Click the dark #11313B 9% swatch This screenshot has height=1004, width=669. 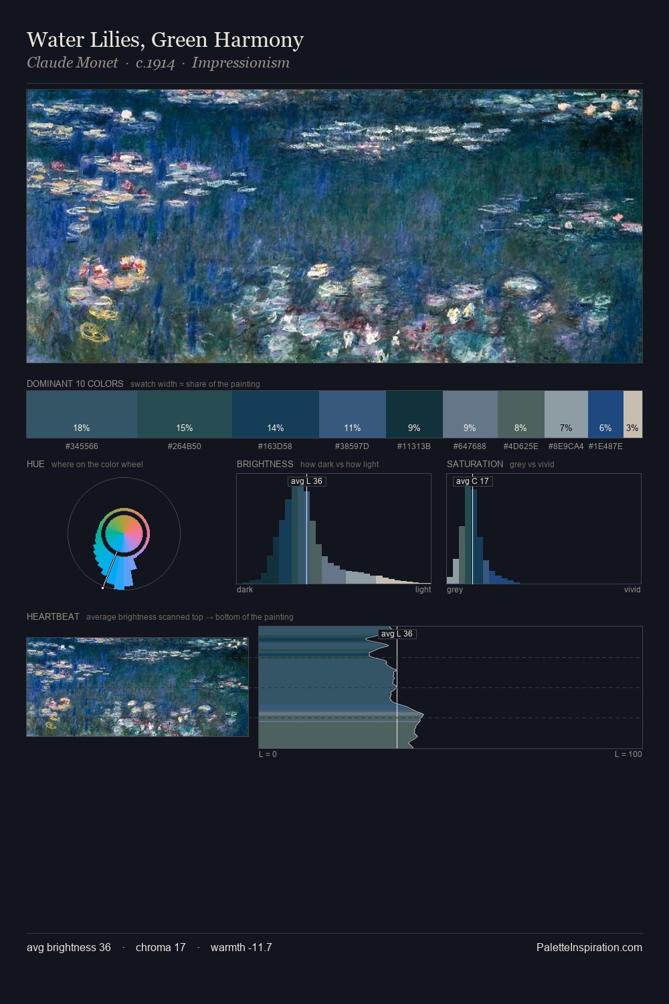pyautogui.click(x=414, y=414)
